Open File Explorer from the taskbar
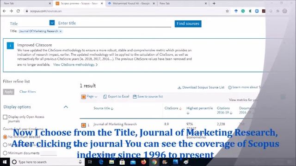The width and height of the screenshot is (296, 166). (111, 162)
